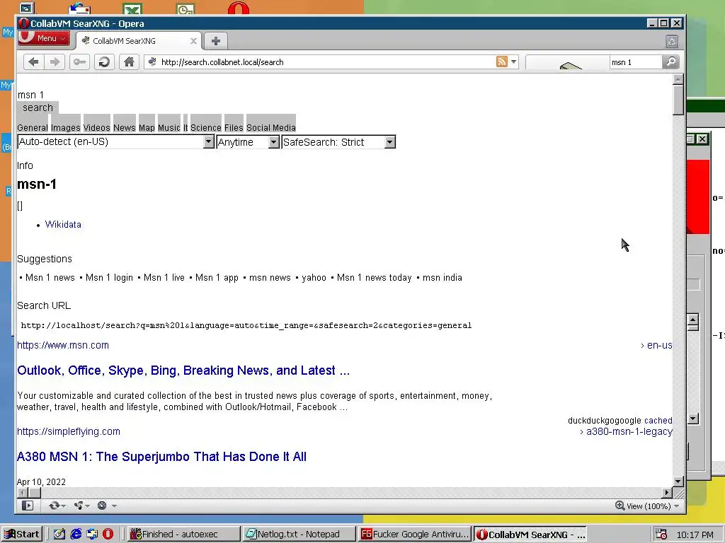Open the Opera Menu button
Screen dimensions: 725x543
click(x=44, y=38)
